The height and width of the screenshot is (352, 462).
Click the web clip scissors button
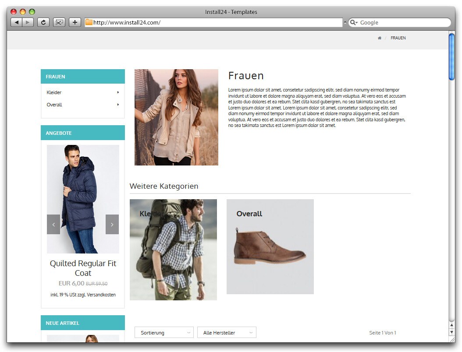pos(59,22)
